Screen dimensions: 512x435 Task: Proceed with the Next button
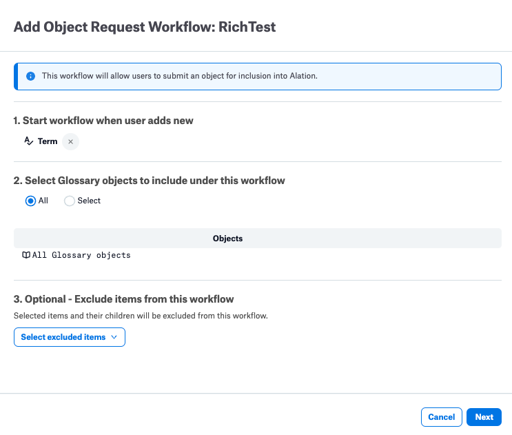pos(484,417)
